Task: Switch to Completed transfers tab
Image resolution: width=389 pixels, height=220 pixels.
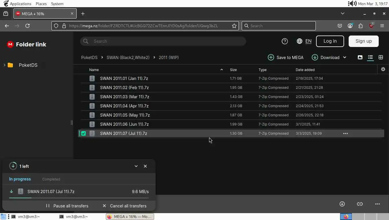Action: 51,179
